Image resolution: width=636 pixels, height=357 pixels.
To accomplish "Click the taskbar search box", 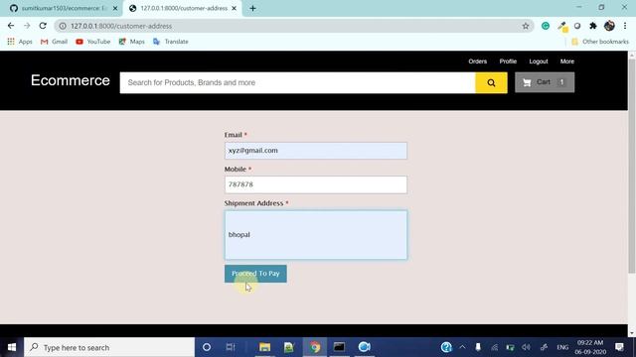I will pyautogui.click(x=109, y=347).
